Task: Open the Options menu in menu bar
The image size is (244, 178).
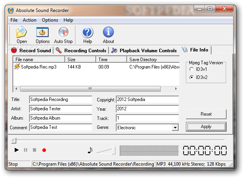Action: [50, 20]
